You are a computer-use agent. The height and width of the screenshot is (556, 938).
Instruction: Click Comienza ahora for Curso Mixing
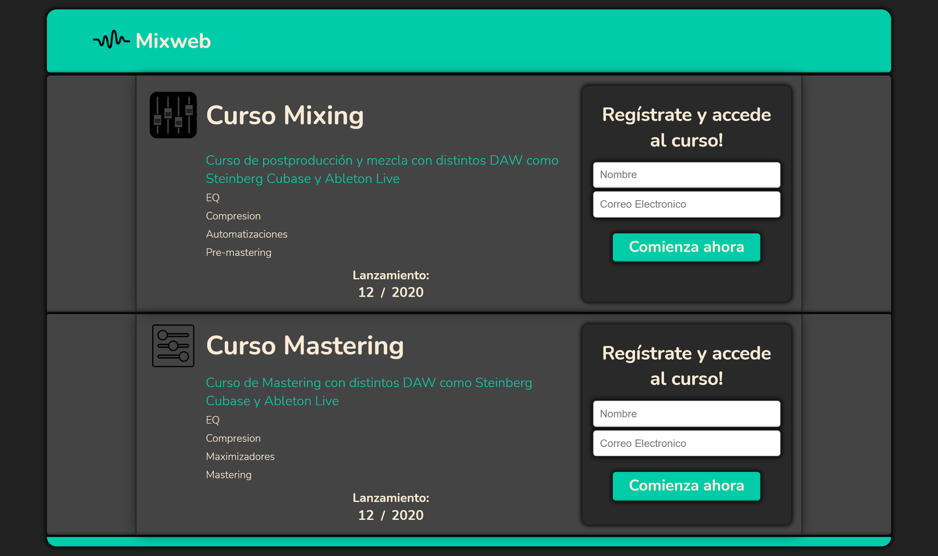pyautogui.click(x=686, y=247)
